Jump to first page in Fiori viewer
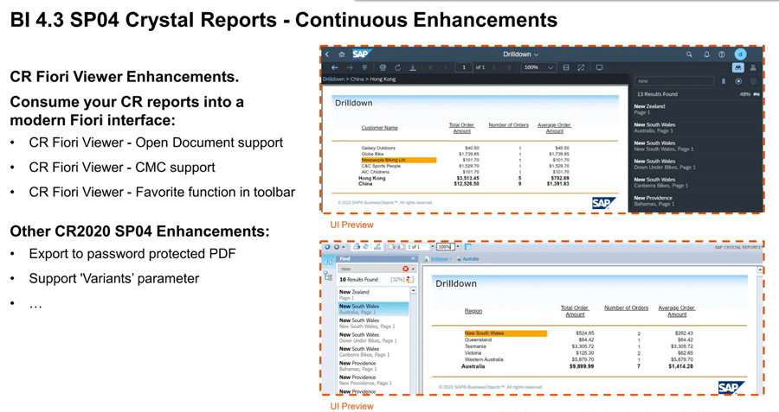 (x=431, y=67)
